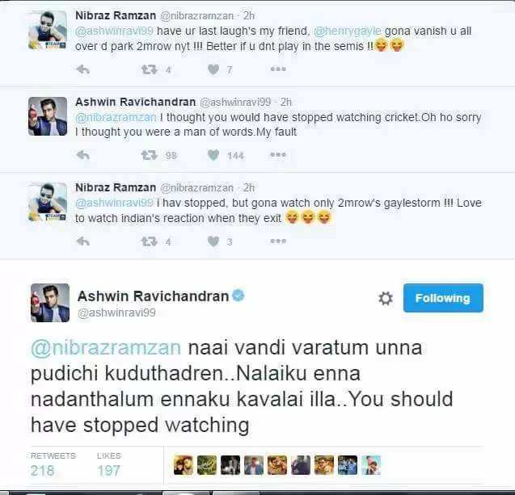The height and width of the screenshot is (495, 515).
Task: Open the gear settings dropdown
Action: point(386,298)
